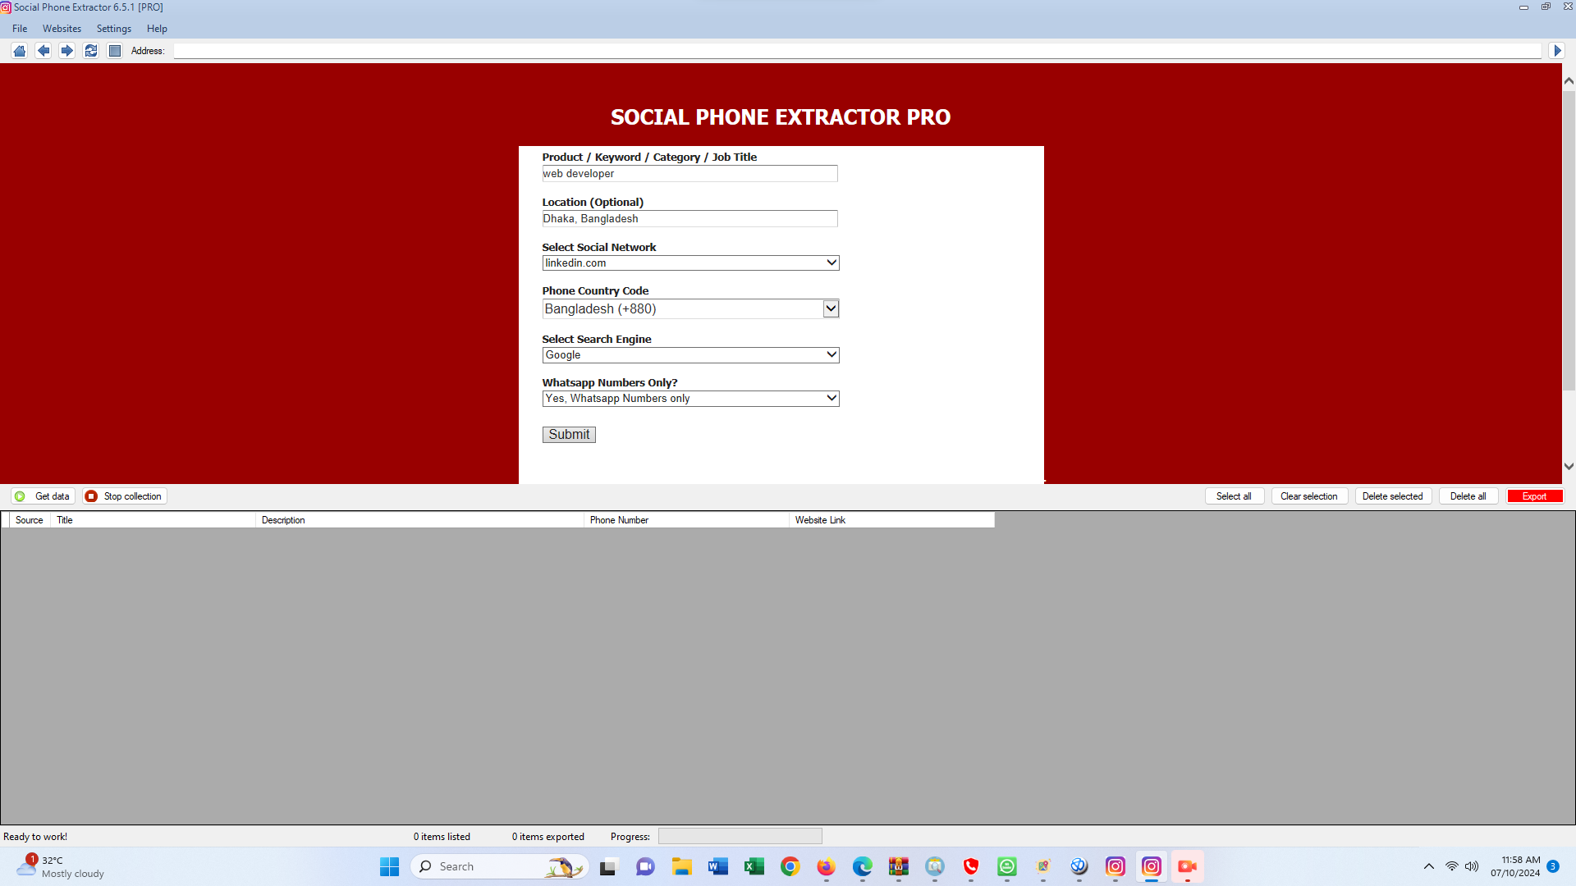Open the Select Social Network dropdown
Screen dimensions: 1576x886
click(x=690, y=263)
